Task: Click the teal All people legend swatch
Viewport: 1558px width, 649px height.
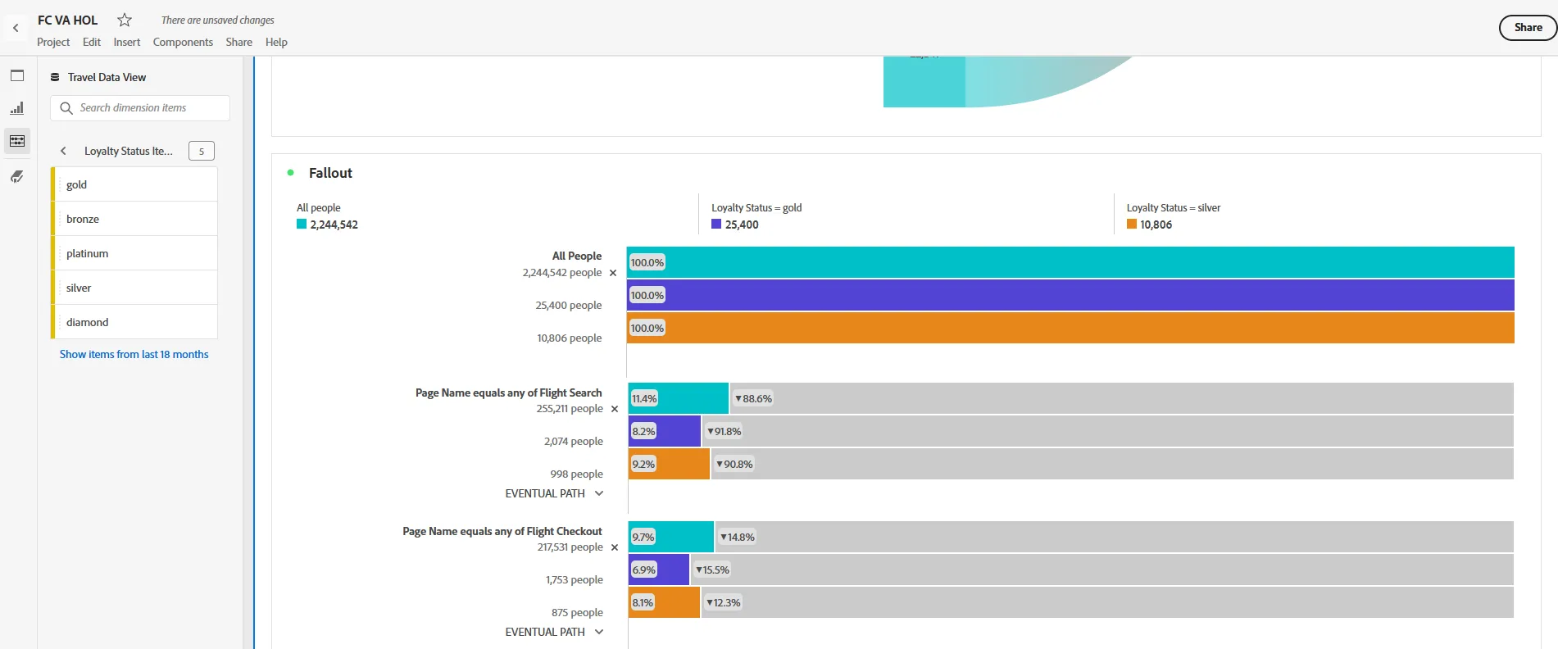Action: click(302, 224)
